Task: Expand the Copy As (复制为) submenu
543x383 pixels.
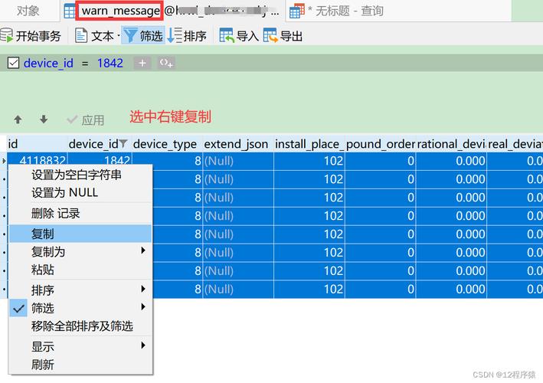Action: pyautogui.click(x=80, y=251)
